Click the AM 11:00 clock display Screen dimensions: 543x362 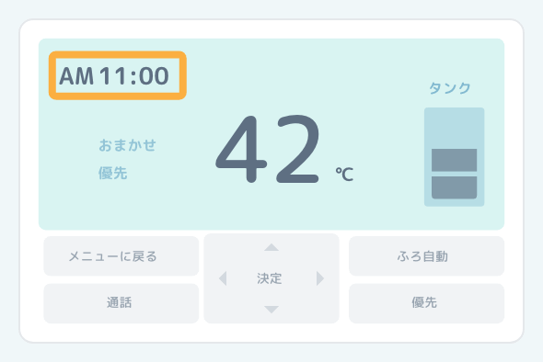tap(114, 75)
